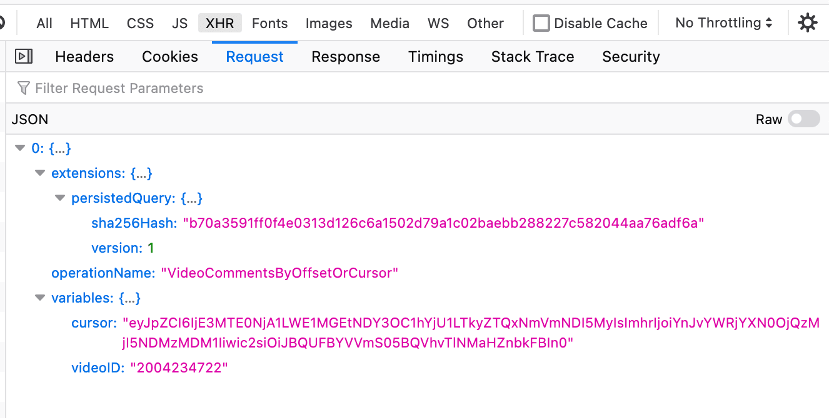Collapse the "0" JSON node
Viewport: 829px width, 418px height.
tap(20, 148)
